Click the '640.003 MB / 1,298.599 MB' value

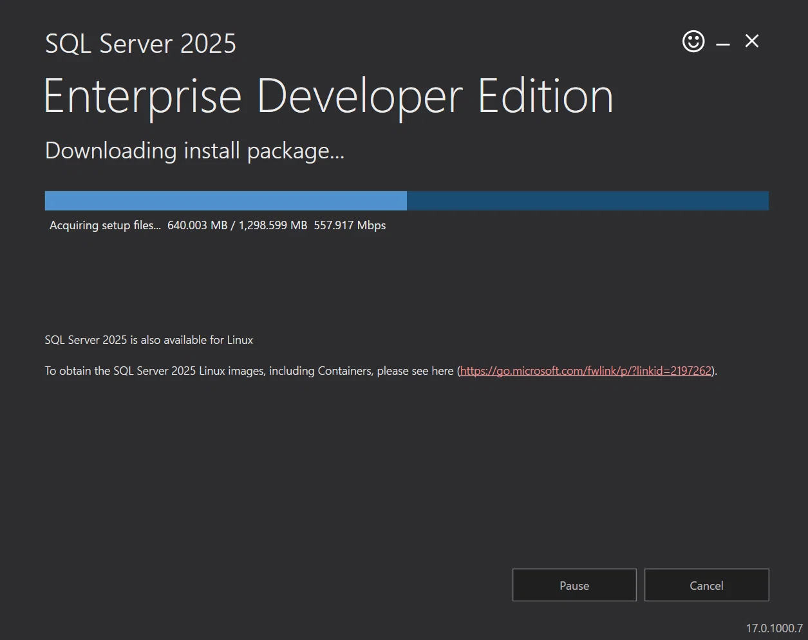237,225
